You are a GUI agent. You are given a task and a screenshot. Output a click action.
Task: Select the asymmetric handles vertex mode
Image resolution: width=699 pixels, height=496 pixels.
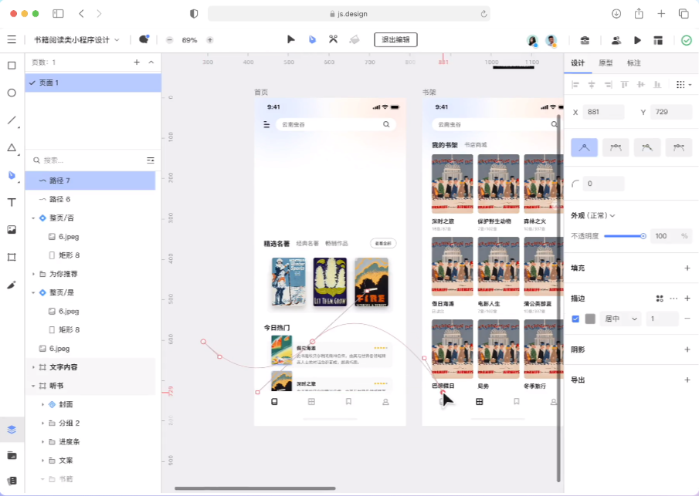coord(679,147)
